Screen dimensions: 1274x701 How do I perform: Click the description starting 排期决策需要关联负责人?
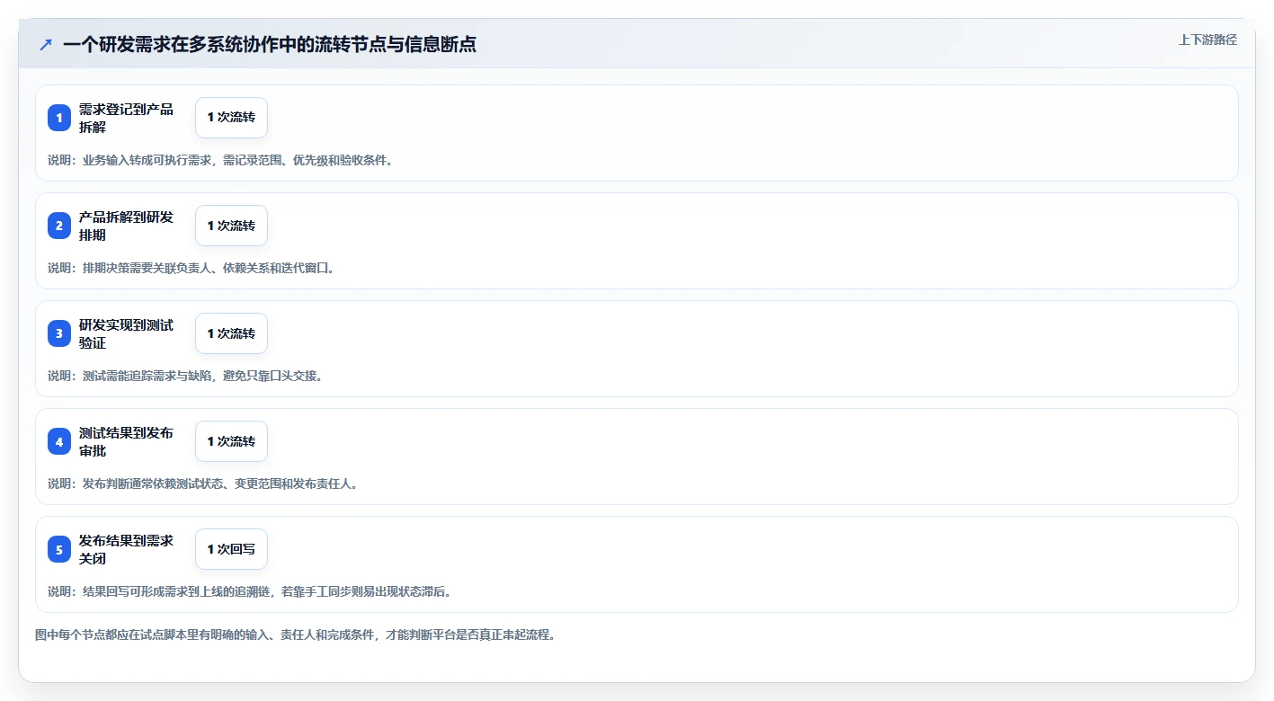(192, 268)
